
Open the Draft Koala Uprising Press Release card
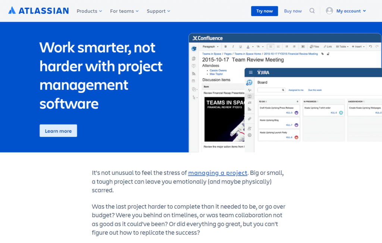click(279, 110)
